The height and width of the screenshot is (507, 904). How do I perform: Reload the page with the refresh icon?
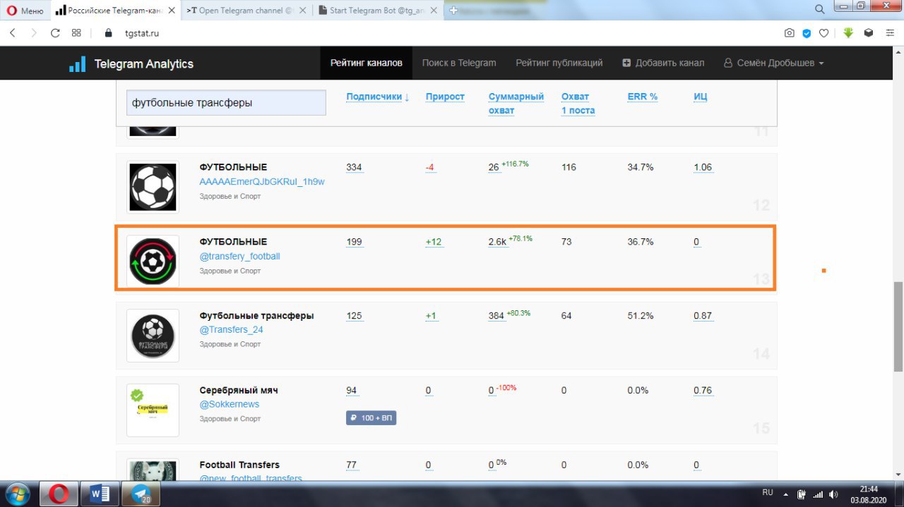(x=55, y=33)
